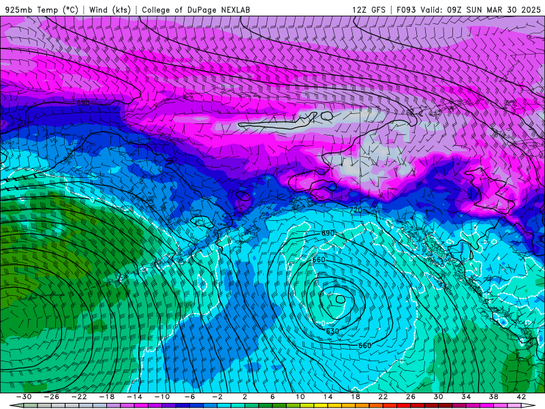Click the 'College of DuPage NEXLAB' header text

(196, 10)
